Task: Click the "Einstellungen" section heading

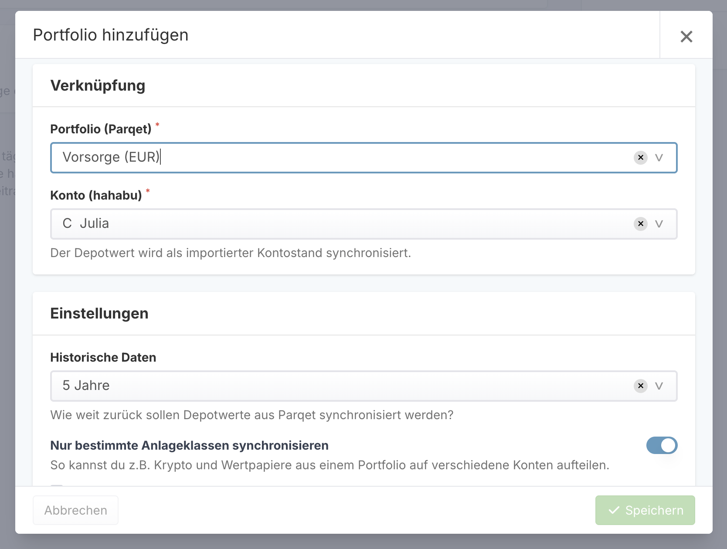Action: click(x=99, y=313)
